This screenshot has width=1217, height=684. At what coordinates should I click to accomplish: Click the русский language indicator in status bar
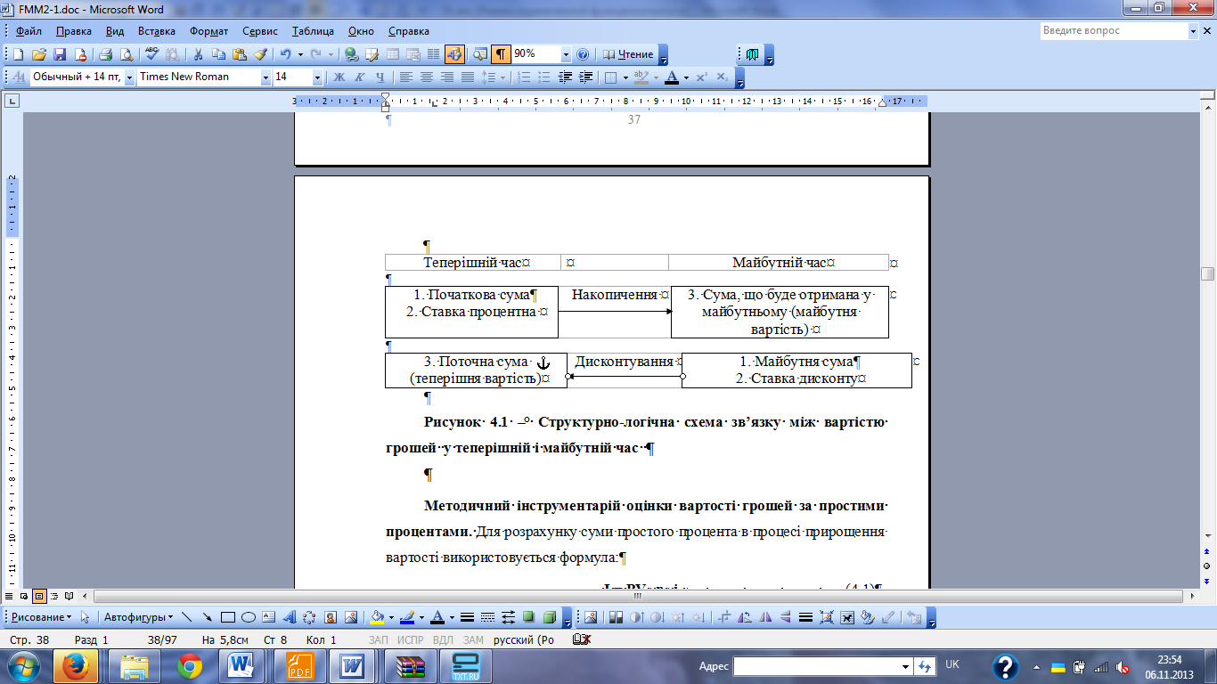click(x=522, y=640)
